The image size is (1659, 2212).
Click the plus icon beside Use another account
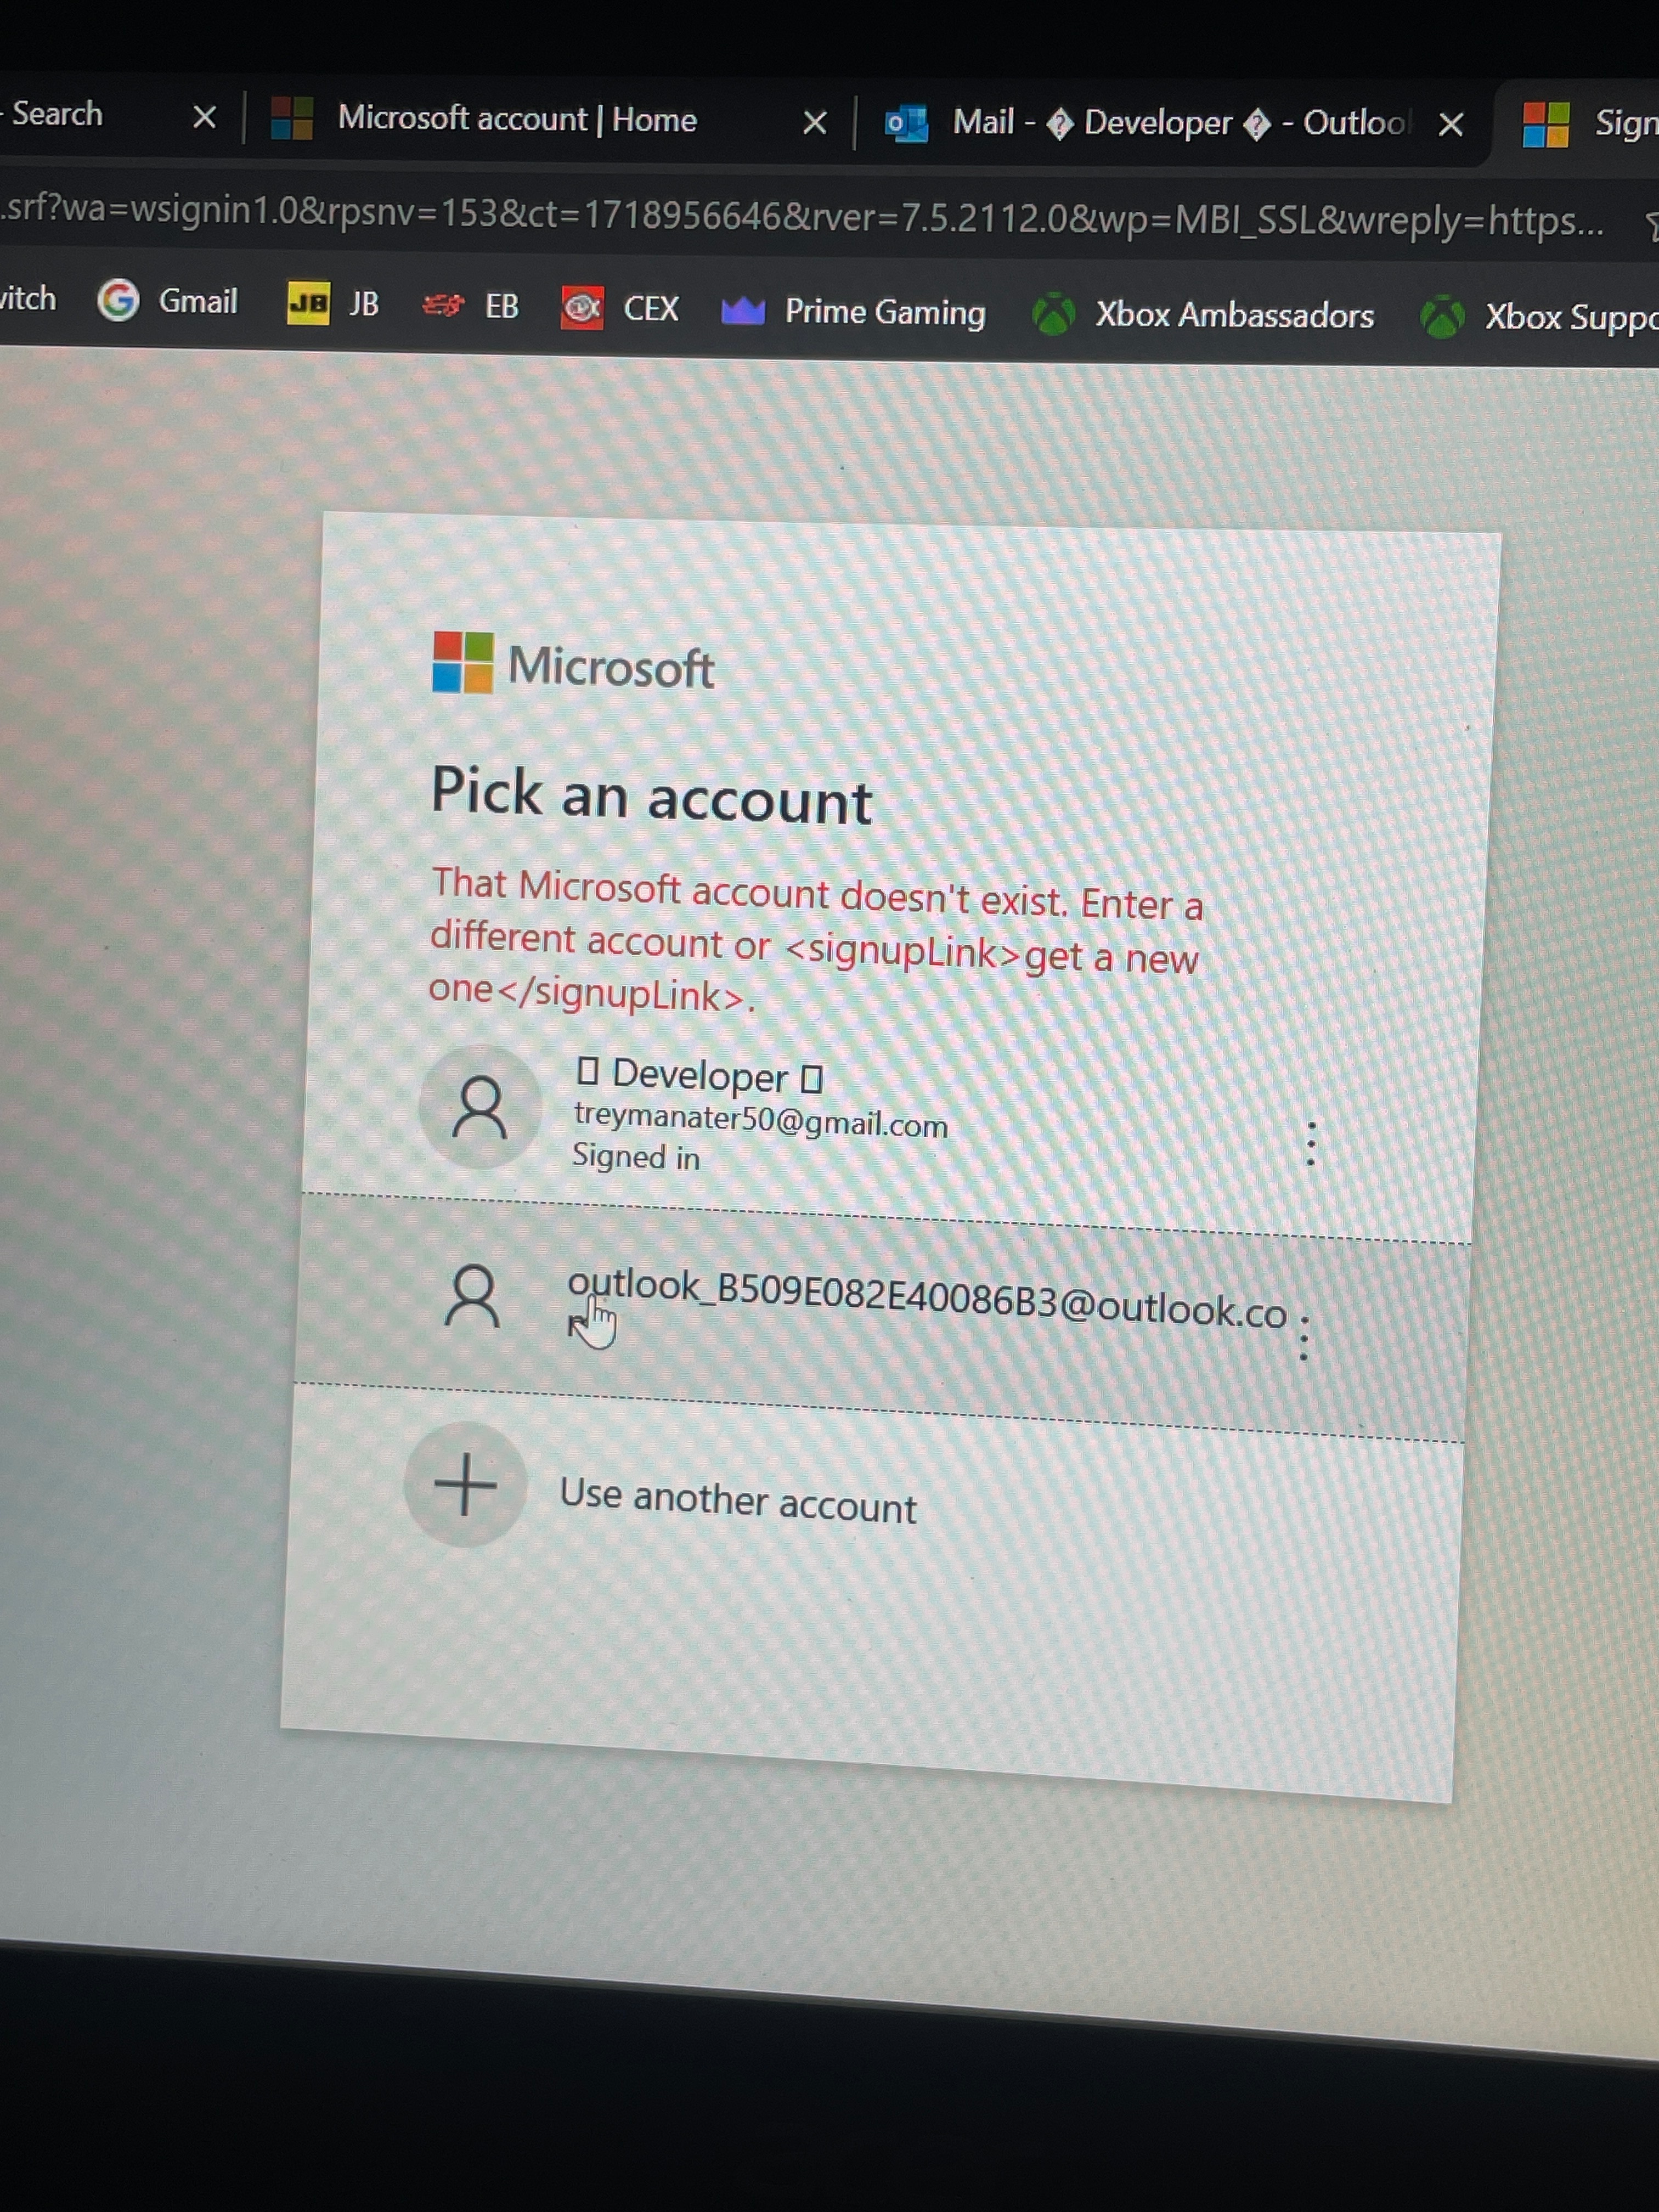coord(465,1484)
